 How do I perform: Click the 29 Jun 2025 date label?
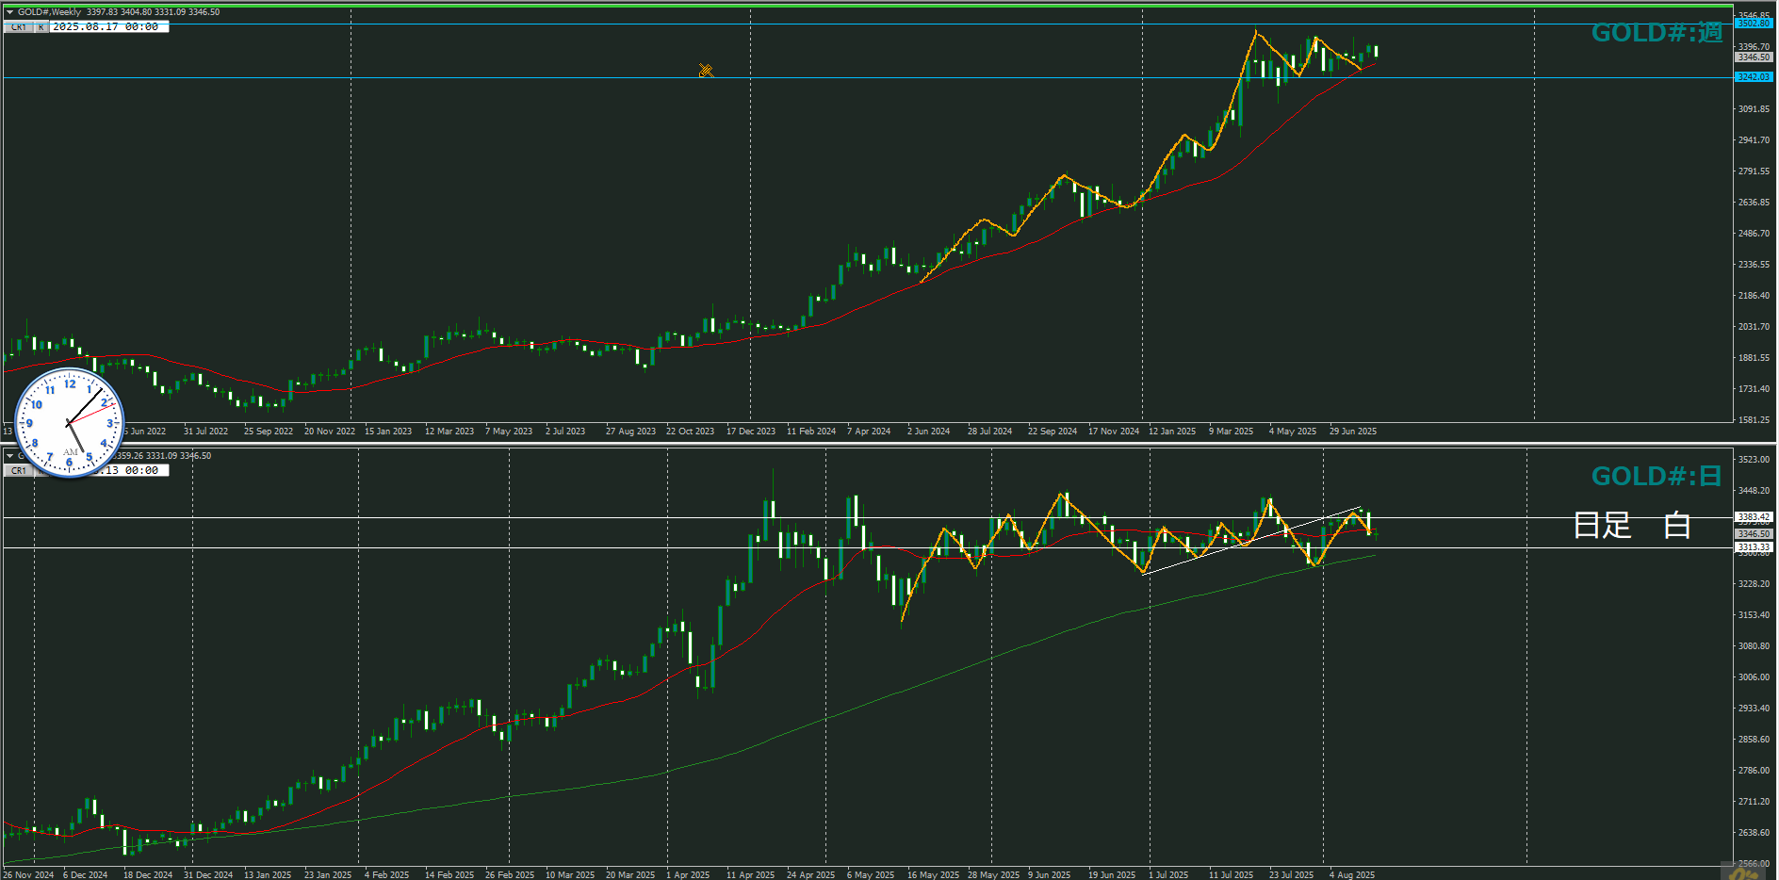(1353, 432)
